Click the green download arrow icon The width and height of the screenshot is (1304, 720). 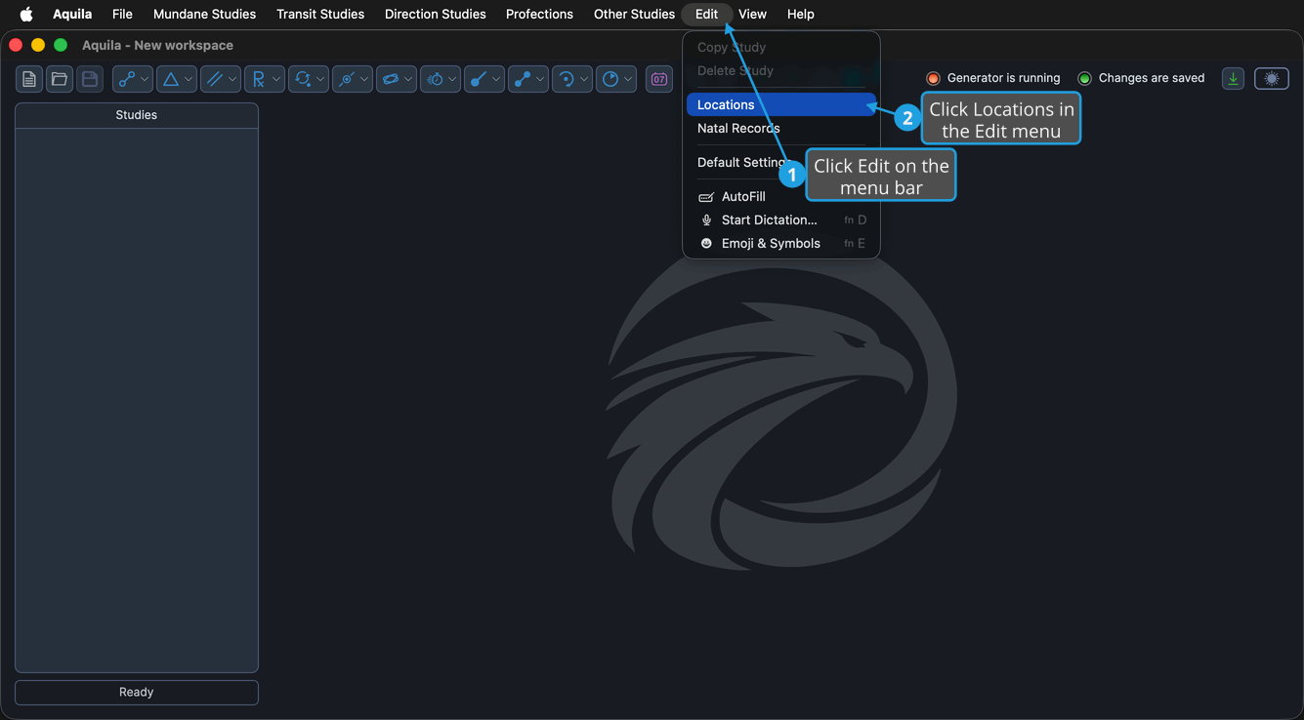(x=1233, y=79)
